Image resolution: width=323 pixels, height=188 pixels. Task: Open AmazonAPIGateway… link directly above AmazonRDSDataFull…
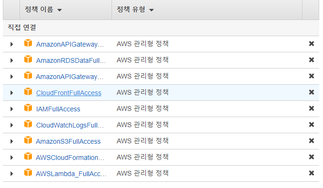pos(70,44)
